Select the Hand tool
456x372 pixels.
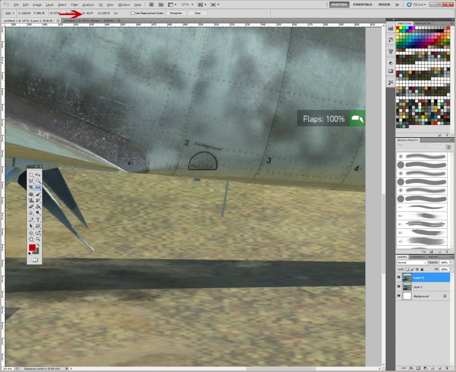pyautogui.click(x=31, y=239)
